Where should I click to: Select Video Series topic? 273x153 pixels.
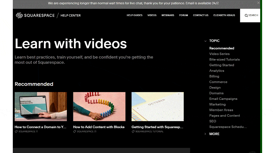pyautogui.click(x=219, y=54)
